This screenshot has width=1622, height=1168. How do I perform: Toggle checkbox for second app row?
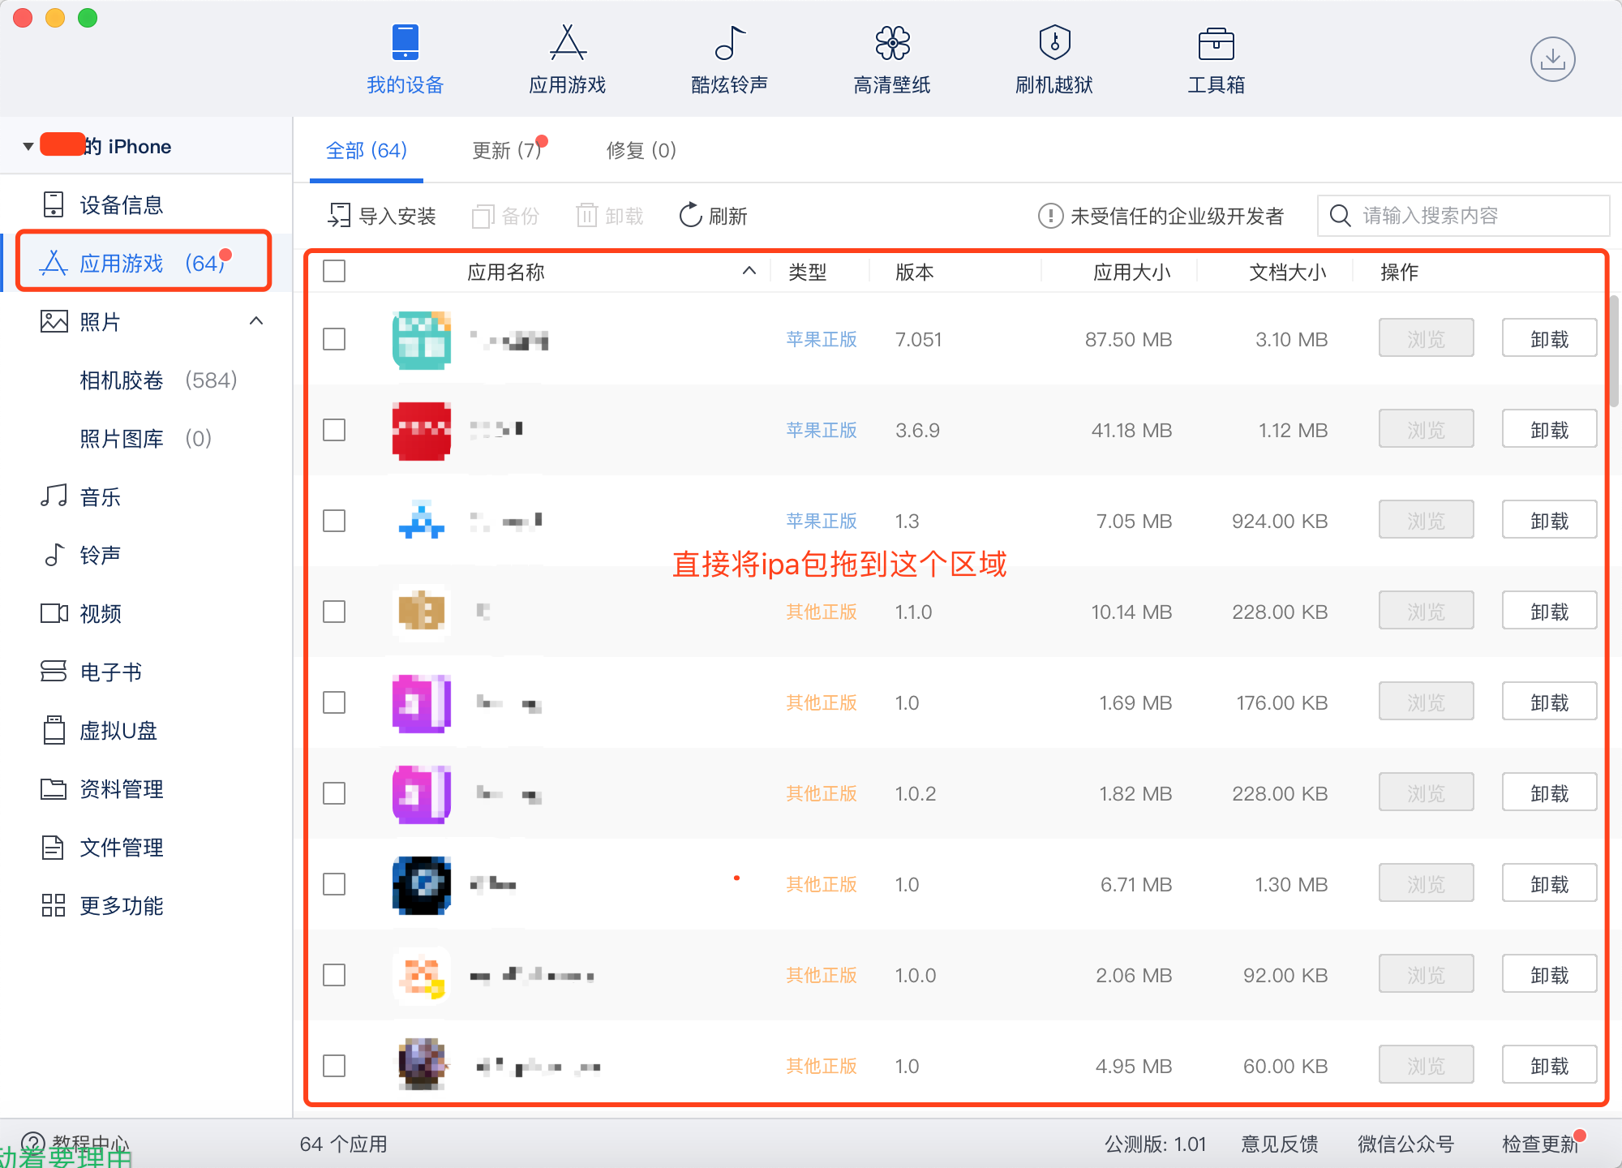[x=333, y=430]
